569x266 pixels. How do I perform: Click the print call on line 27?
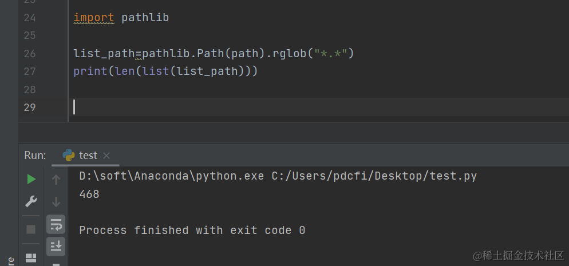click(90, 72)
